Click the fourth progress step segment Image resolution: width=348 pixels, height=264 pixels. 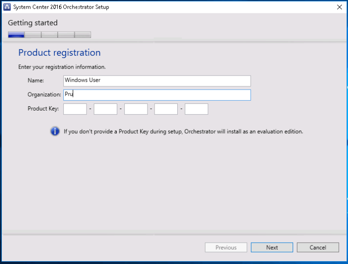[66, 34]
